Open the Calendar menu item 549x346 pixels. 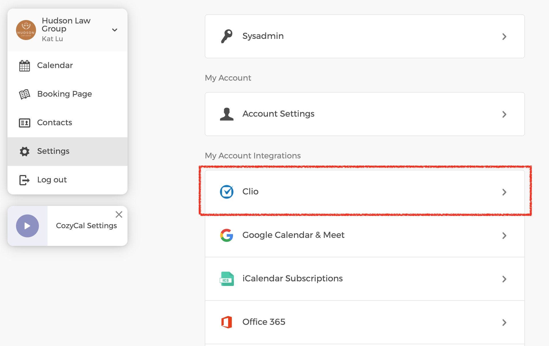point(67,66)
